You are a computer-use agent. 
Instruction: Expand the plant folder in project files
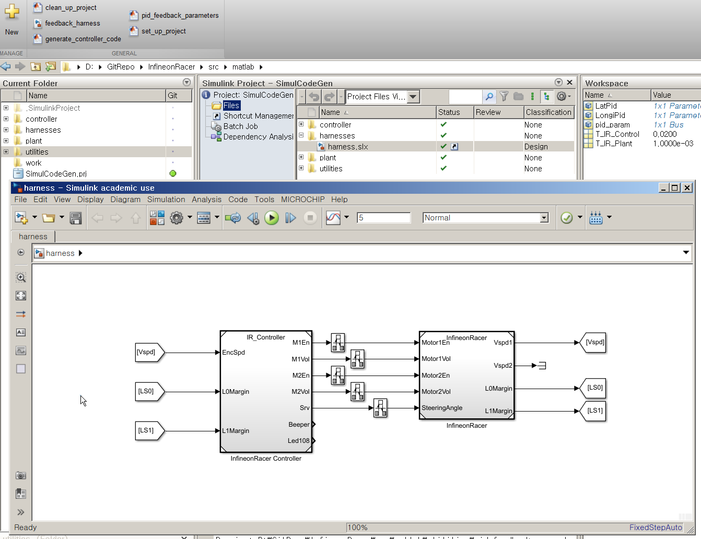coord(301,157)
